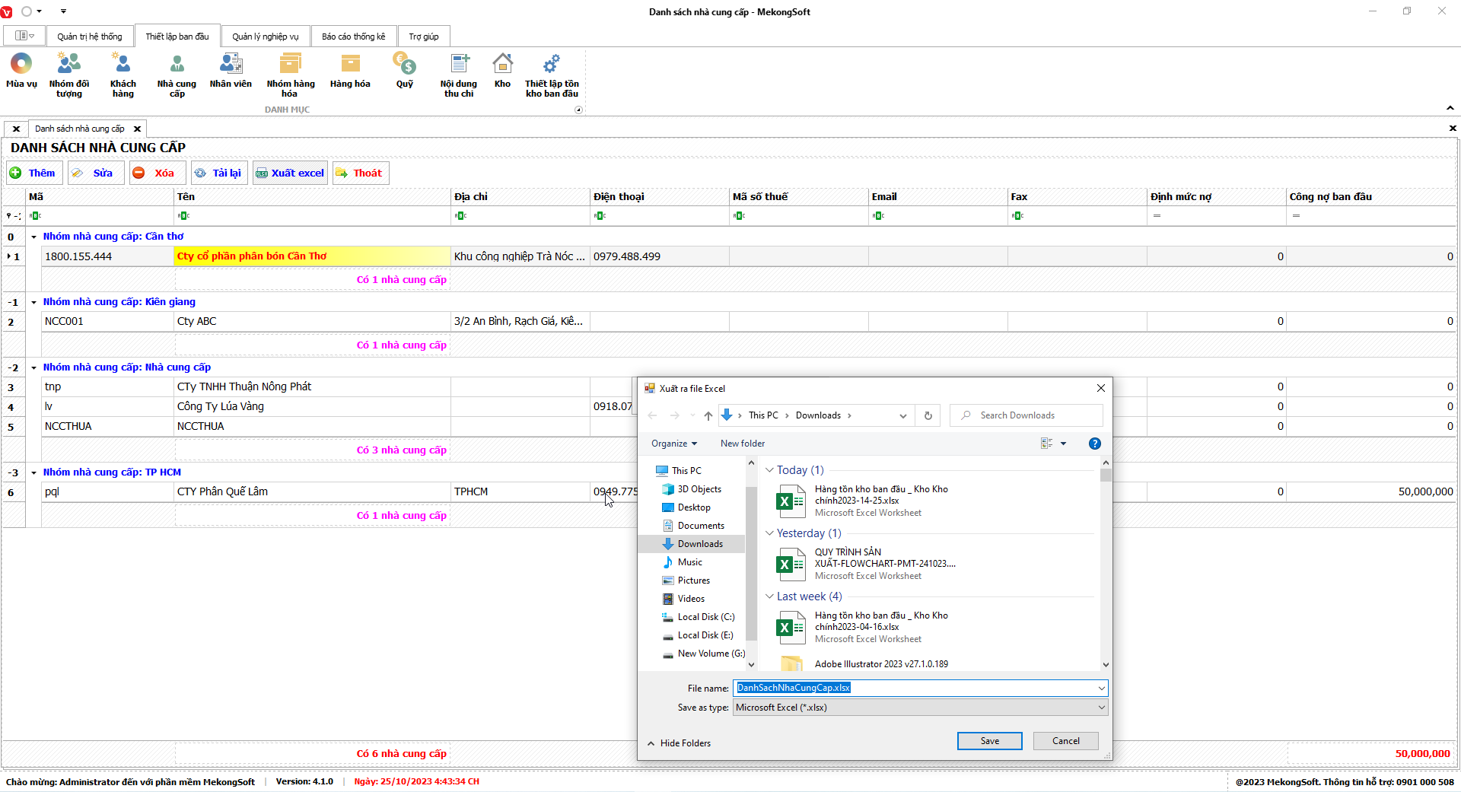Viewport: 1461px width, 792px height.
Task: Collapse the Today file group
Action: [769, 470]
